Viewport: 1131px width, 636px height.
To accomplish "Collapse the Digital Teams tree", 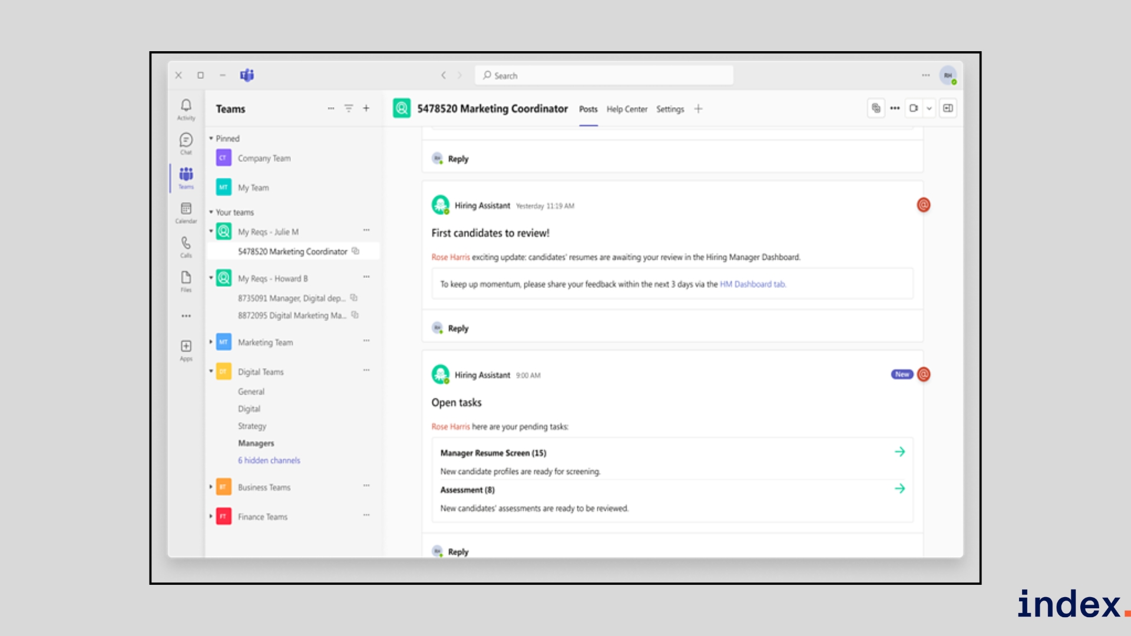I will 211,372.
